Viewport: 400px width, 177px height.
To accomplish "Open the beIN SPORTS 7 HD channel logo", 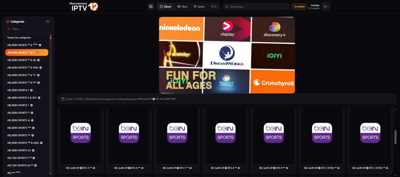I will click(177, 133).
